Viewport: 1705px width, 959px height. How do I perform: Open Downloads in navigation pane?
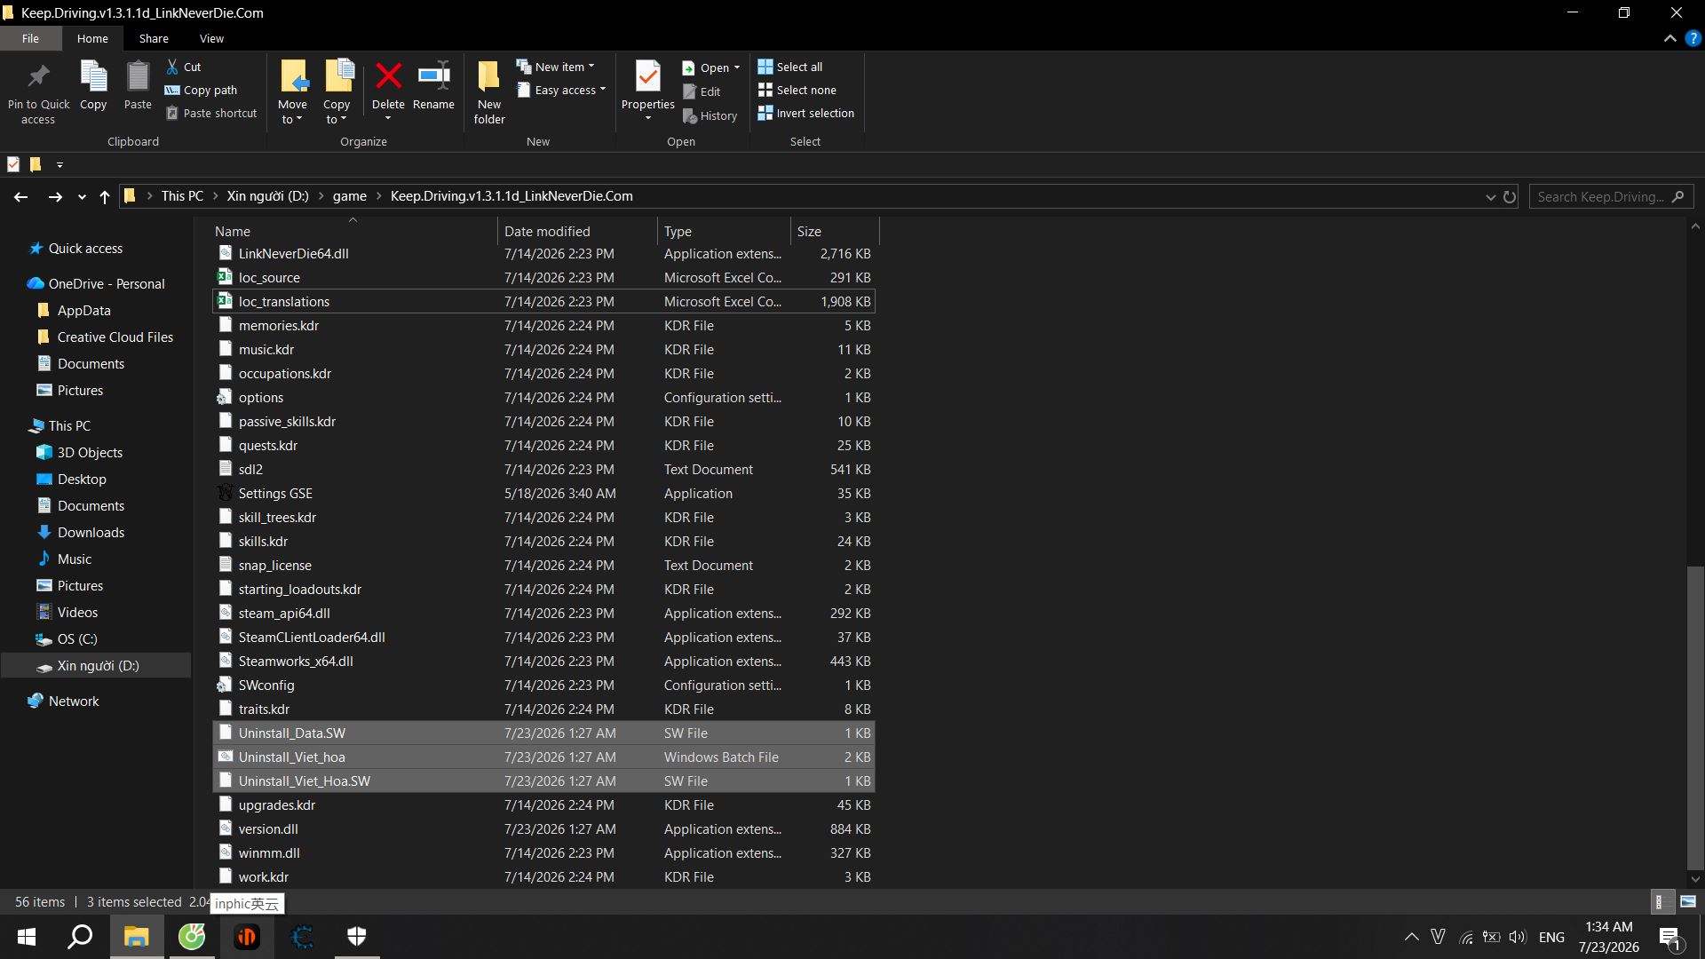pos(91,532)
